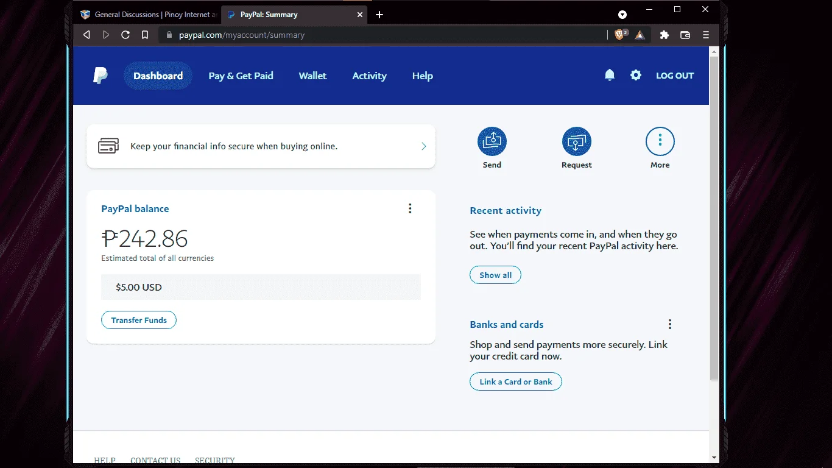This screenshot has width=832, height=468.
Task: Open the More actions circle icon
Action: click(660, 141)
